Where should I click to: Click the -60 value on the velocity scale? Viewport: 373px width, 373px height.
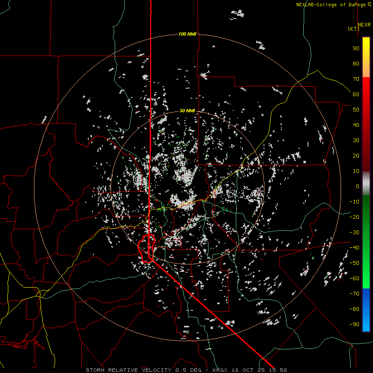(354, 279)
